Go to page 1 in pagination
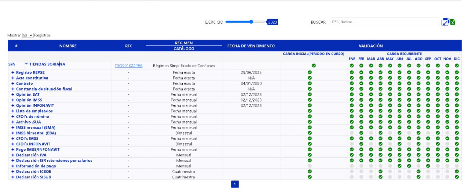Viewport: 467px width, 190px height. [x=235, y=184]
